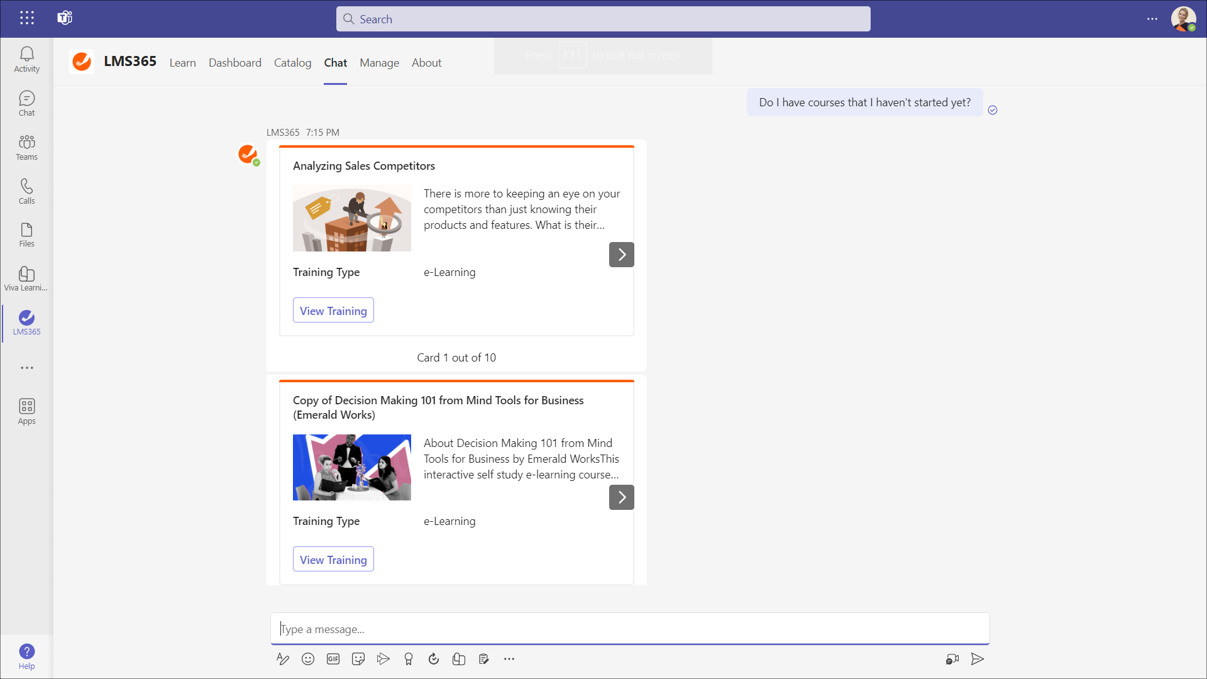
Task: Open the emoji picker
Action: pyautogui.click(x=308, y=659)
